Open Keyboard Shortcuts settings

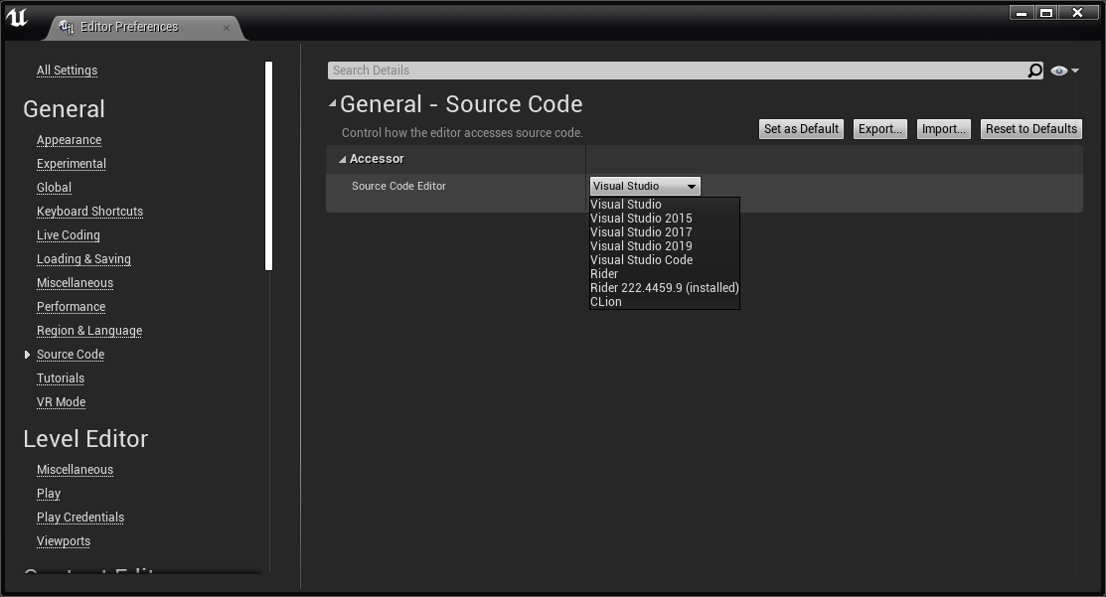[x=89, y=212]
